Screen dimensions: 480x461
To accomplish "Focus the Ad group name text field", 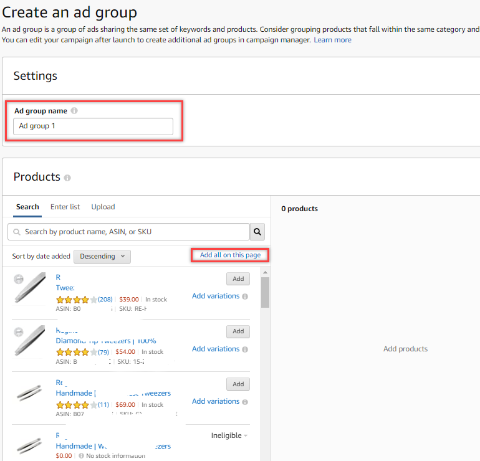I will coord(93,126).
